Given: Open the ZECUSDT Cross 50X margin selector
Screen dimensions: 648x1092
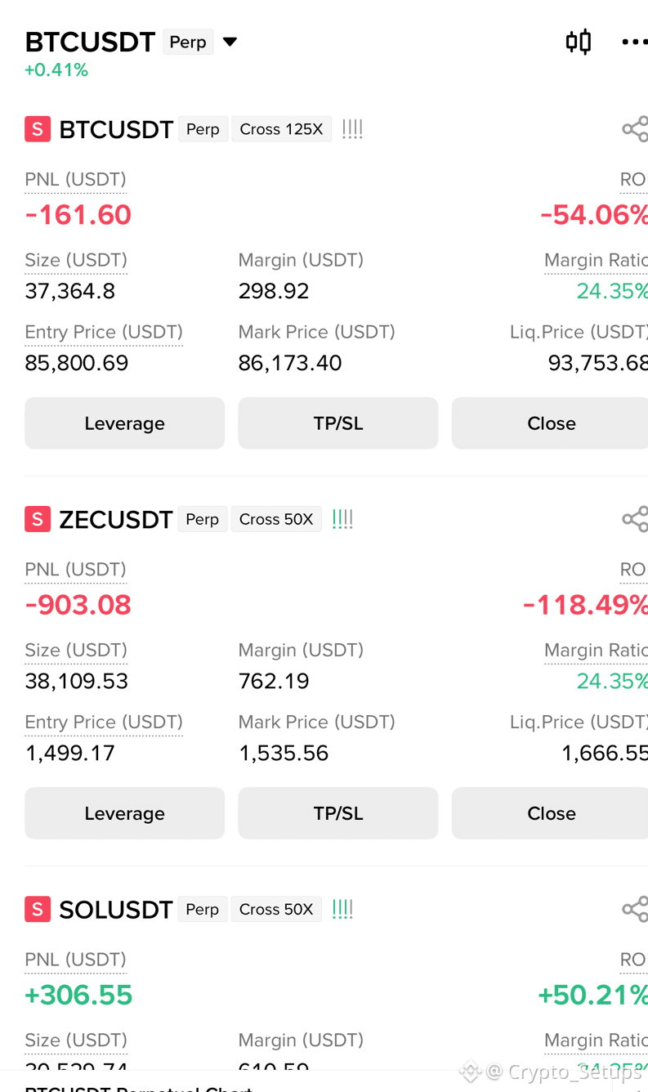Looking at the screenshot, I should (x=276, y=519).
